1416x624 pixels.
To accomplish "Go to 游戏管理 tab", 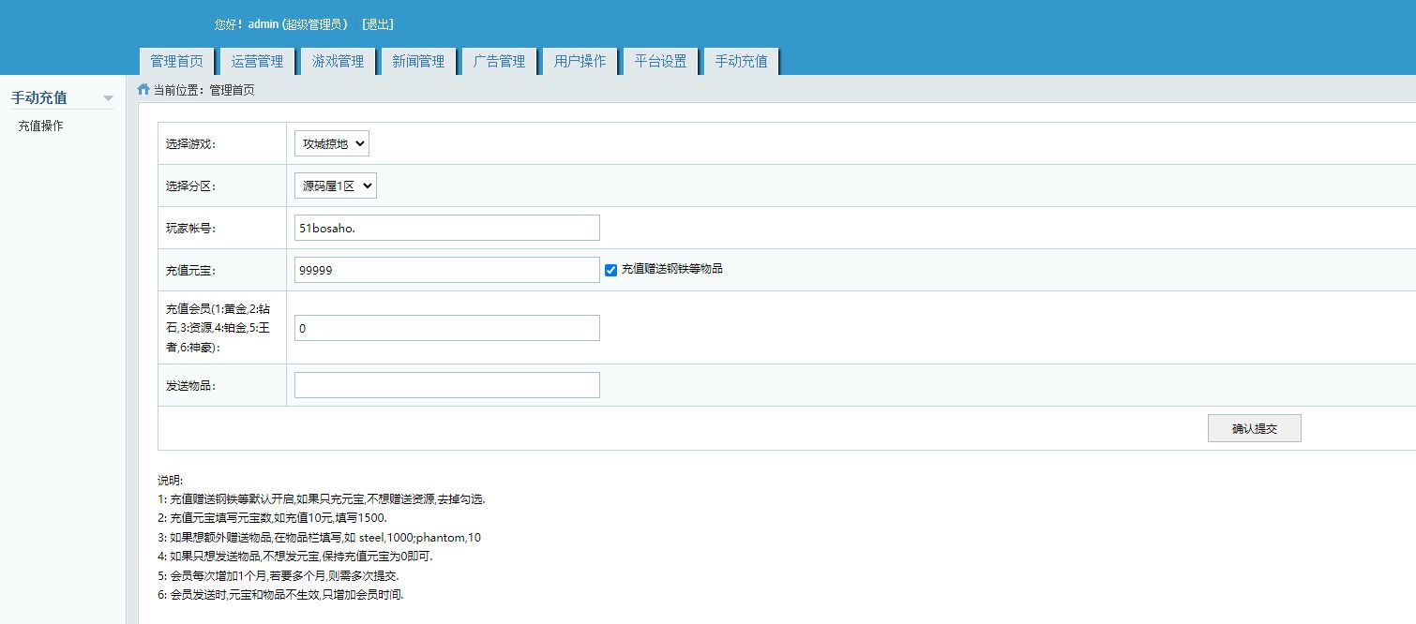I will pos(338,62).
